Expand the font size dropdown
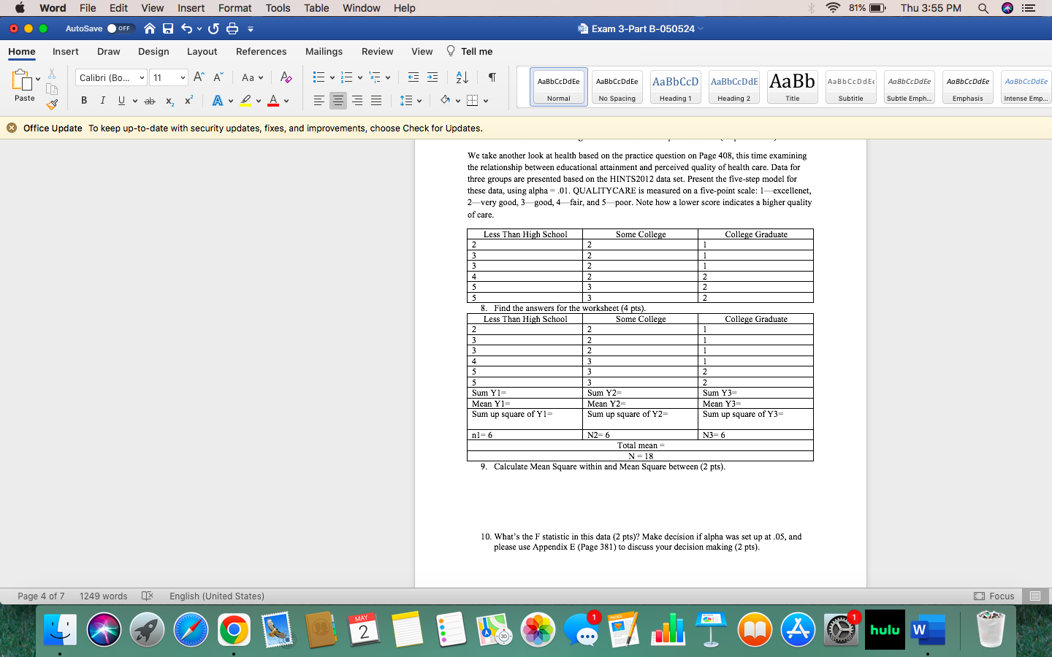 click(x=183, y=77)
